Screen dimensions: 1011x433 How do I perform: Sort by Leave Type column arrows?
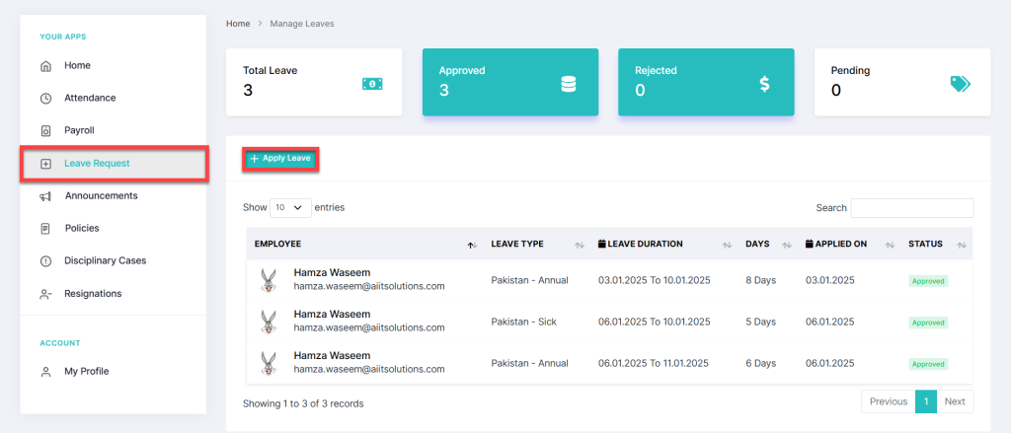579,245
